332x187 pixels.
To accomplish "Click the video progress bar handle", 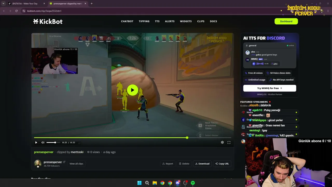I will pyautogui.click(x=187, y=138).
